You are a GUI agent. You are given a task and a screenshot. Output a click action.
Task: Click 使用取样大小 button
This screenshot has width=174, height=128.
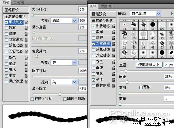click(149, 65)
